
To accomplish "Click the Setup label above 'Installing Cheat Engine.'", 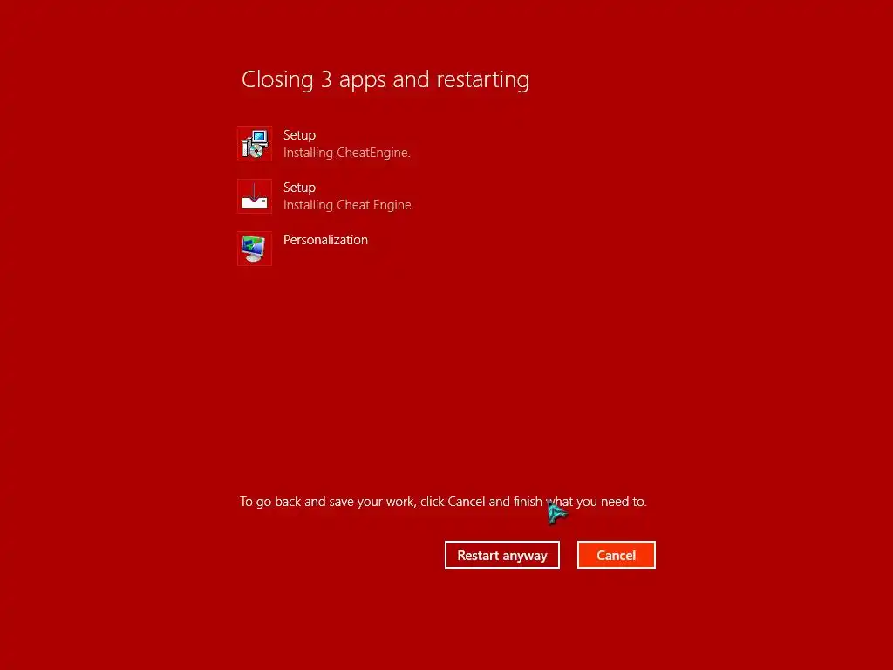I will (x=300, y=188).
